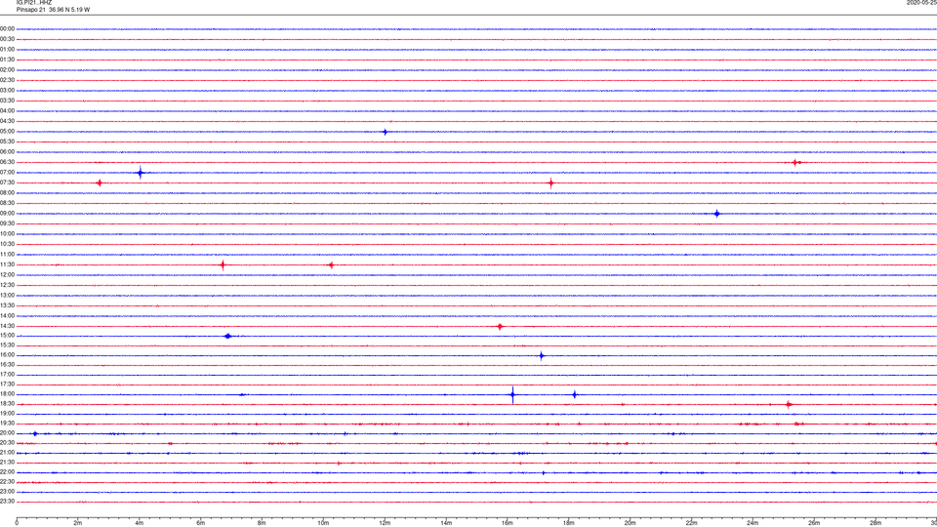937x527 pixels.
Task: Select the 18:00 trace time label
Action: pyautogui.click(x=7, y=394)
